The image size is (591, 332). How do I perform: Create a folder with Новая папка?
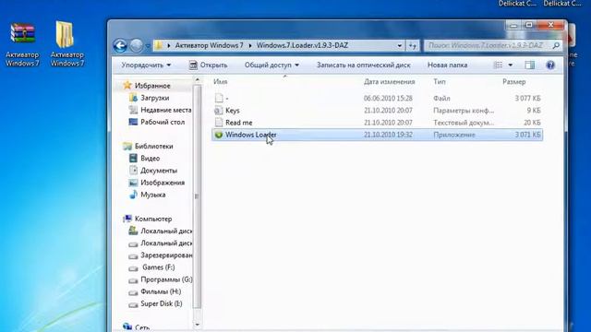click(x=447, y=65)
